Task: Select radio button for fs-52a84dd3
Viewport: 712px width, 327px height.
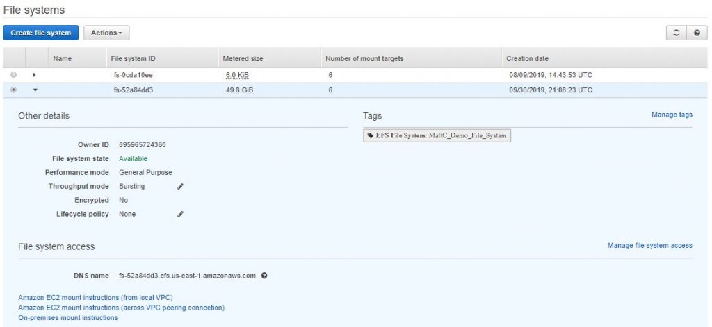Action: coord(14,90)
